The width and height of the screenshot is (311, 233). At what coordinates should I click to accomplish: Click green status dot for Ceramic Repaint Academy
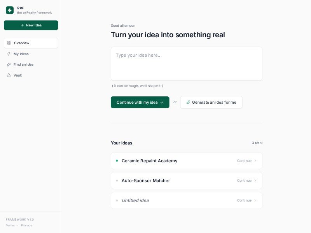click(117, 161)
